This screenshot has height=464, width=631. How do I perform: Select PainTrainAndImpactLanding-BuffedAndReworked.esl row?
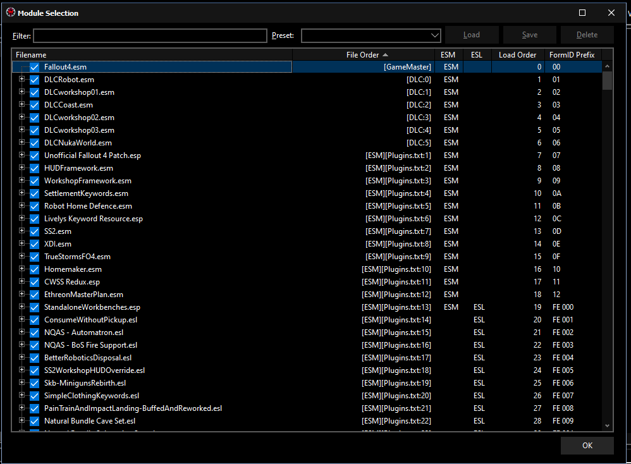pyautogui.click(x=307, y=408)
